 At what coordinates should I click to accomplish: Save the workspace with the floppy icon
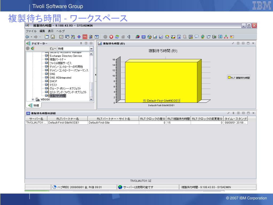click(53, 37)
